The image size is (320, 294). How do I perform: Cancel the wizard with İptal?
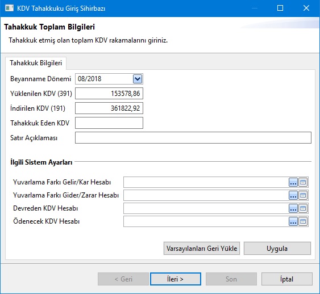tap(286, 279)
